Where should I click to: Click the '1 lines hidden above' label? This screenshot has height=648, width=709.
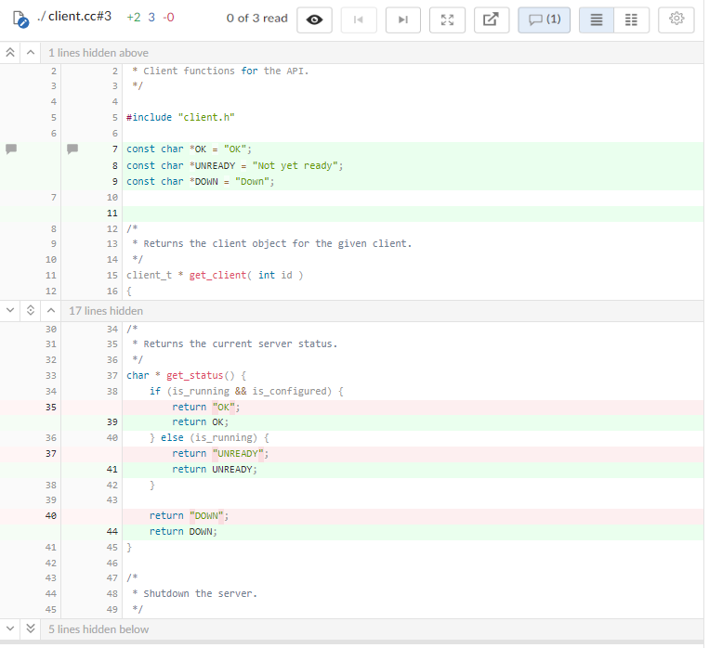(x=98, y=53)
